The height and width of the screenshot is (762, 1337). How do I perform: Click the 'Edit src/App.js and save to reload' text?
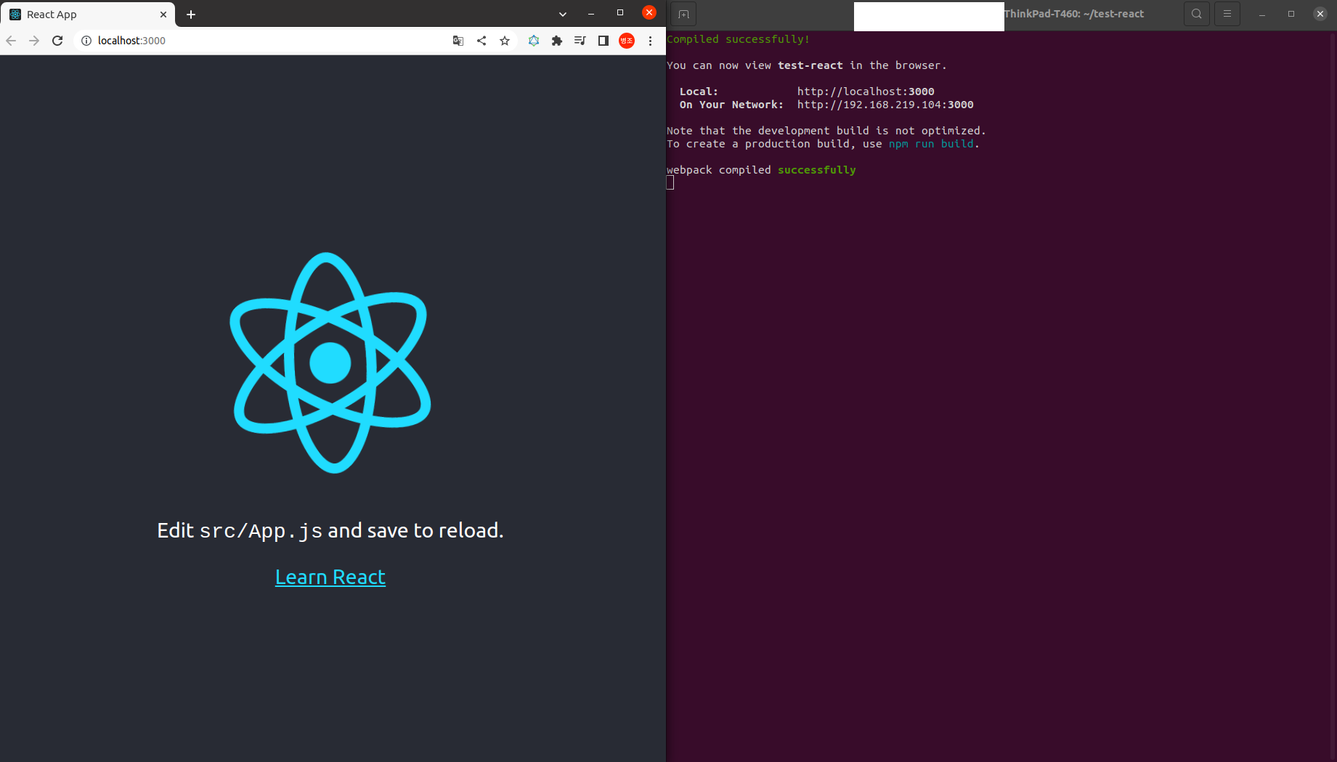point(330,530)
